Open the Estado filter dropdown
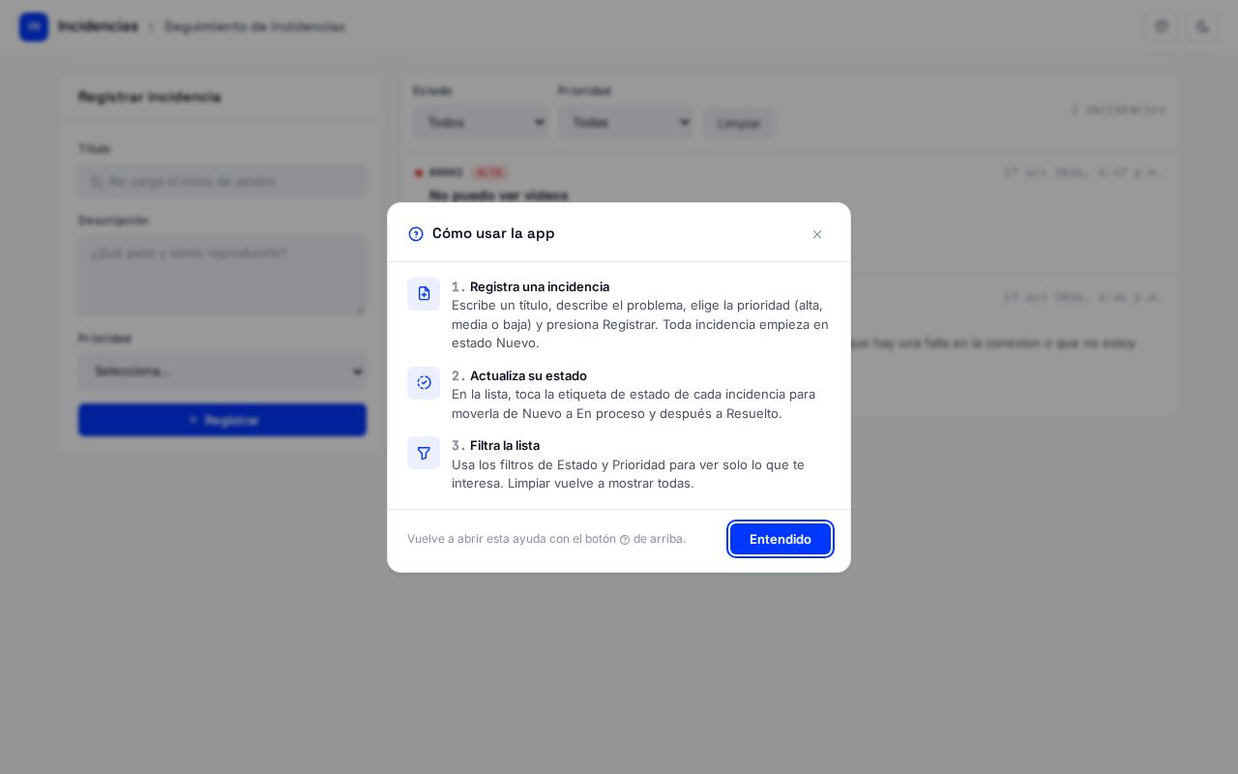This screenshot has width=1238, height=774. click(481, 122)
